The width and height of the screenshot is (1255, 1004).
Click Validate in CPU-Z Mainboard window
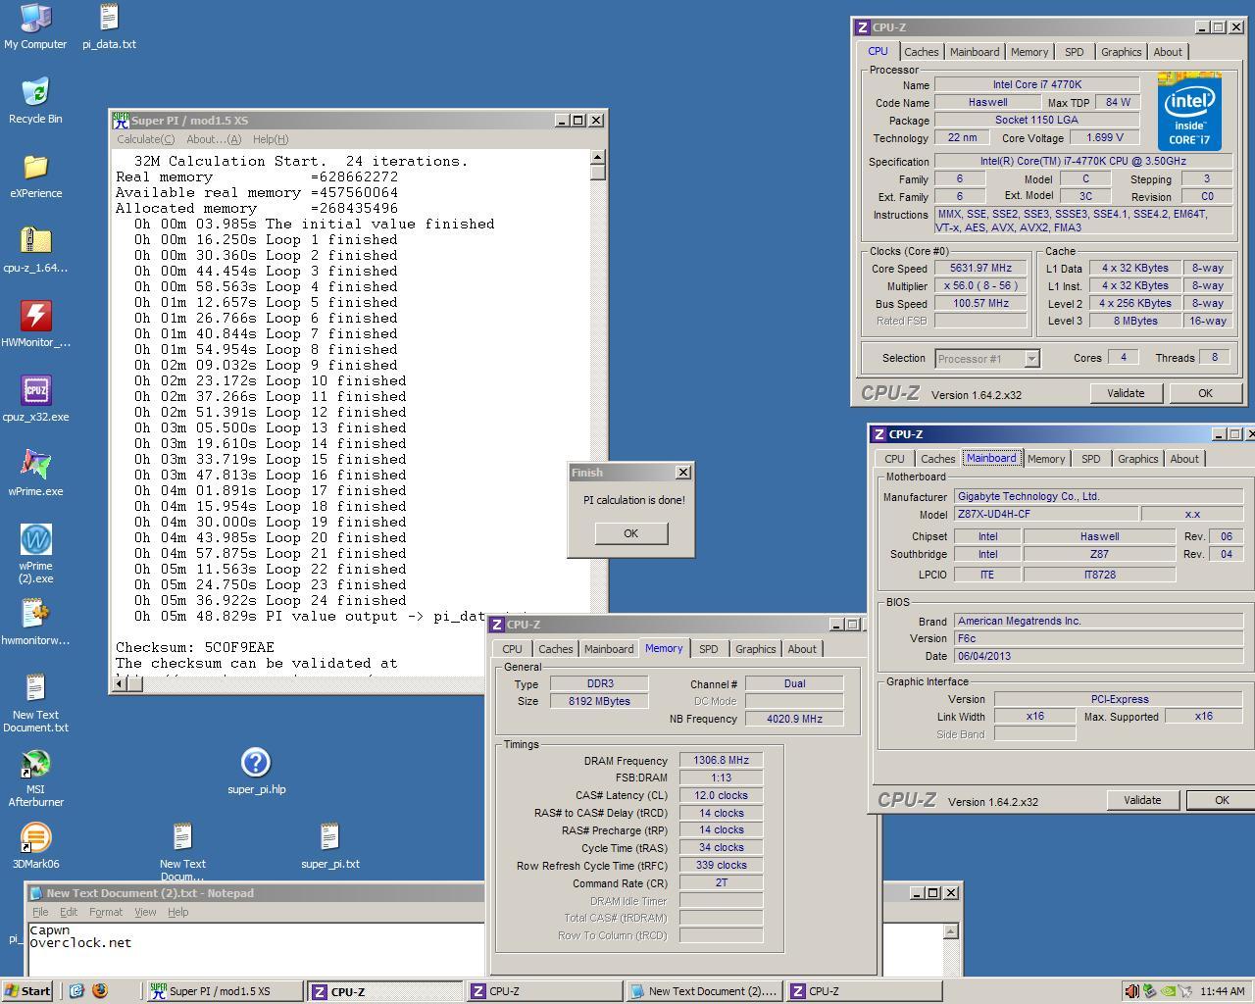(x=1142, y=800)
